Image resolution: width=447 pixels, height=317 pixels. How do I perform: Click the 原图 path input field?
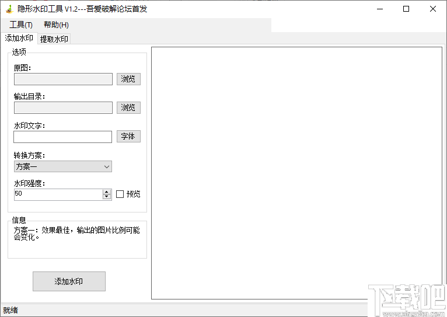pyautogui.click(x=63, y=79)
